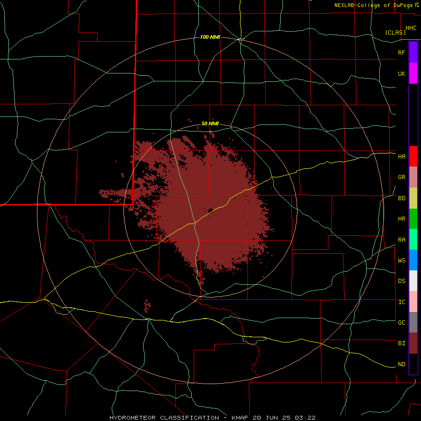Click the RA legend label
The height and width of the screenshot is (421, 421).
pyautogui.click(x=402, y=240)
